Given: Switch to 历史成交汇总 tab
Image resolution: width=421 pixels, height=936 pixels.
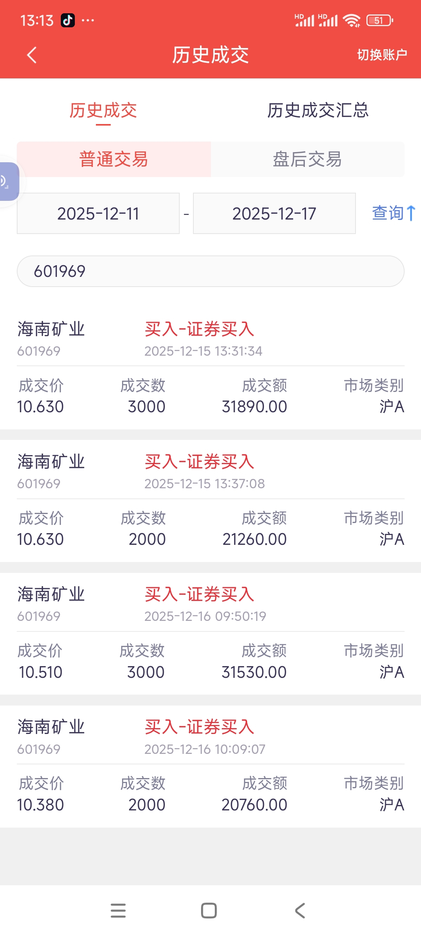Looking at the screenshot, I should [318, 110].
